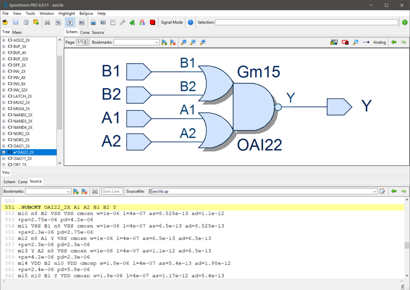Click the Analog button in schematic toolbar
The width and height of the screenshot is (410, 290).
[379, 42]
